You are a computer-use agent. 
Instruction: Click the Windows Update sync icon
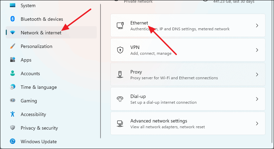pyautogui.click(x=13, y=141)
